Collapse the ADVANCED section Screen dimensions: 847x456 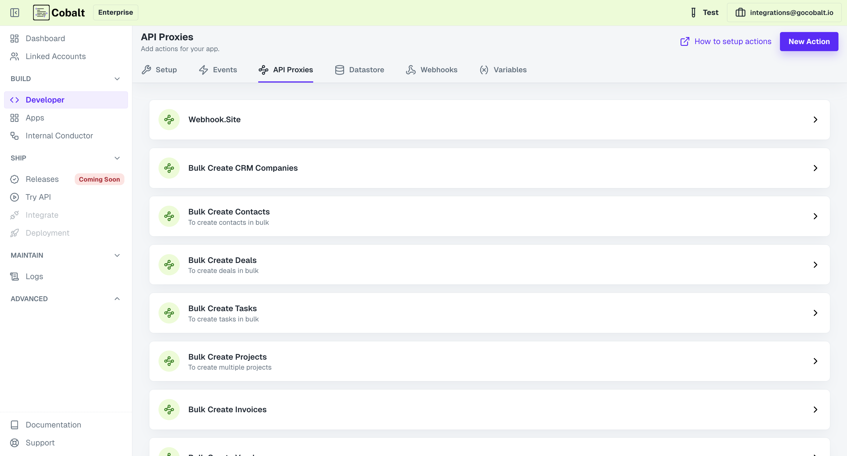pos(117,299)
